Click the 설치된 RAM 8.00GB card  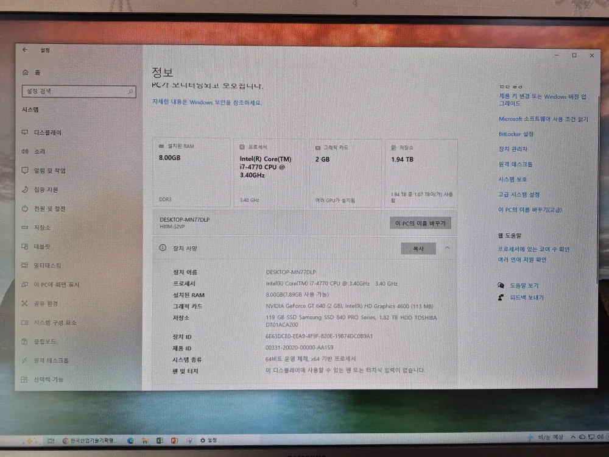coord(191,172)
